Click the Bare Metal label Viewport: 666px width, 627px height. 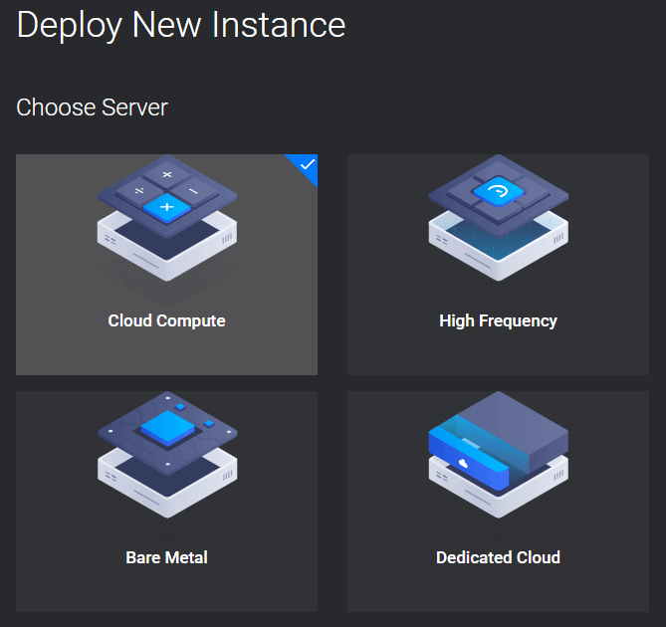pyautogui.click(x=166, y=557)
